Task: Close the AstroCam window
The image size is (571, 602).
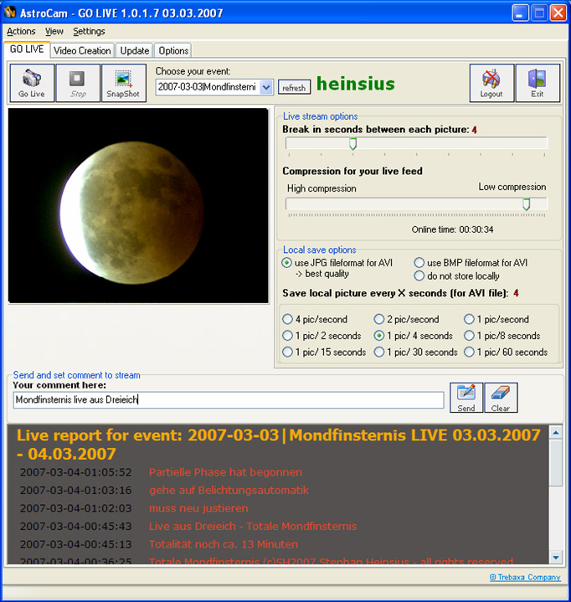Action: (558, 13)
